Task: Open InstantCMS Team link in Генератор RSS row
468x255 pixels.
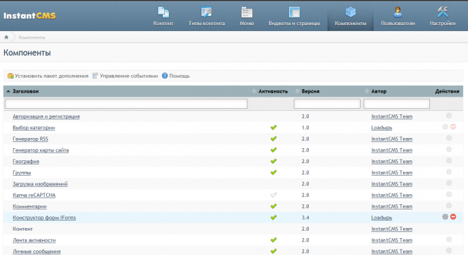Action: (391, 139)
